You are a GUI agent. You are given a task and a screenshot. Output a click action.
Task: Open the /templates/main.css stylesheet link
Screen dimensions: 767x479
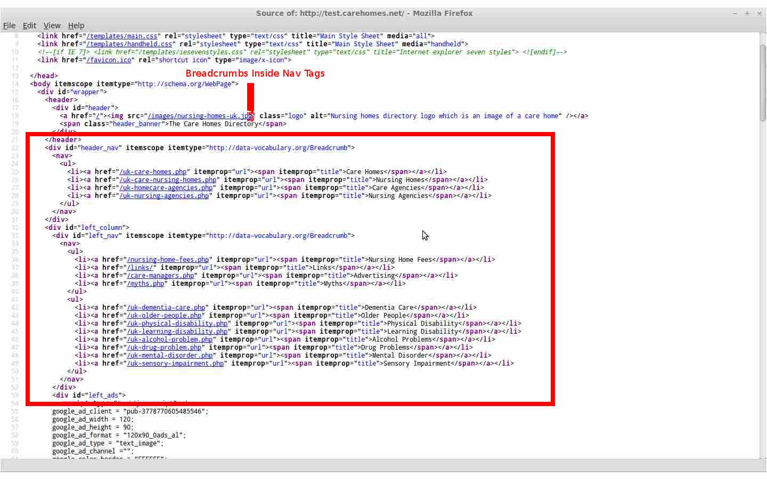coord(121,36)
